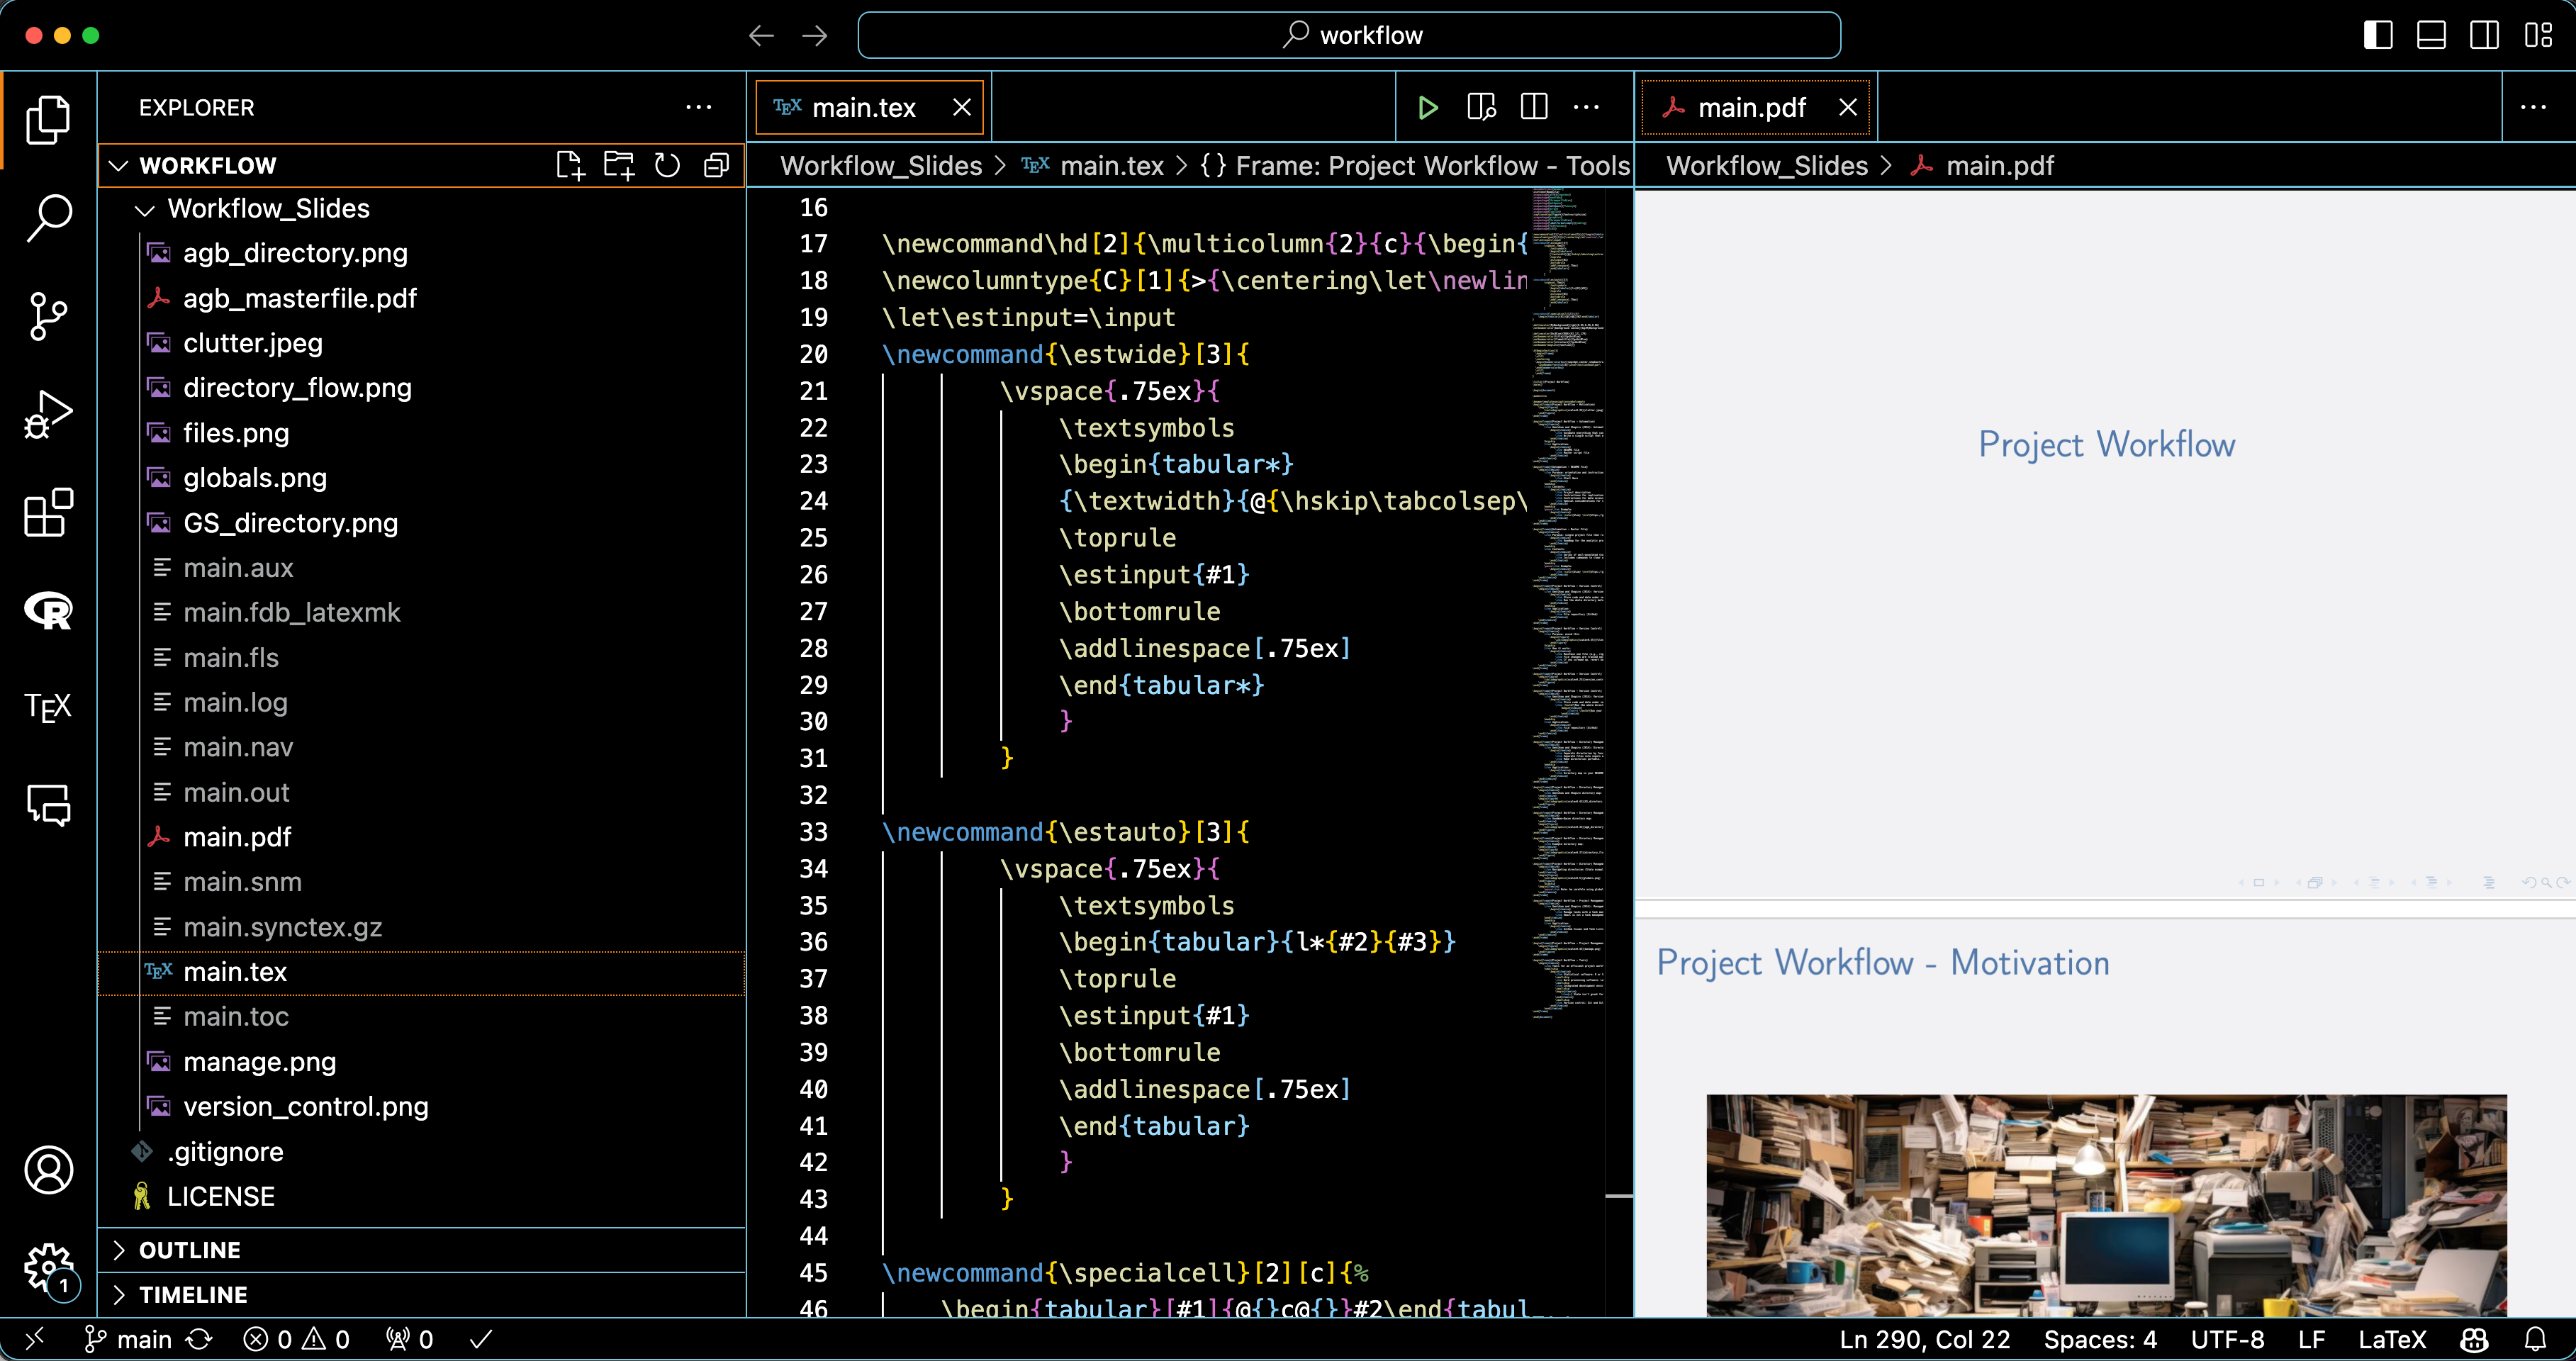This screenshot has width=2576, height=1361.
Task: Open the R extension panel
Action: 48,610
